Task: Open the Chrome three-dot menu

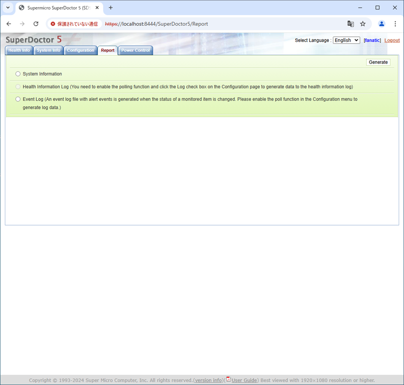Action: (395, 24)
